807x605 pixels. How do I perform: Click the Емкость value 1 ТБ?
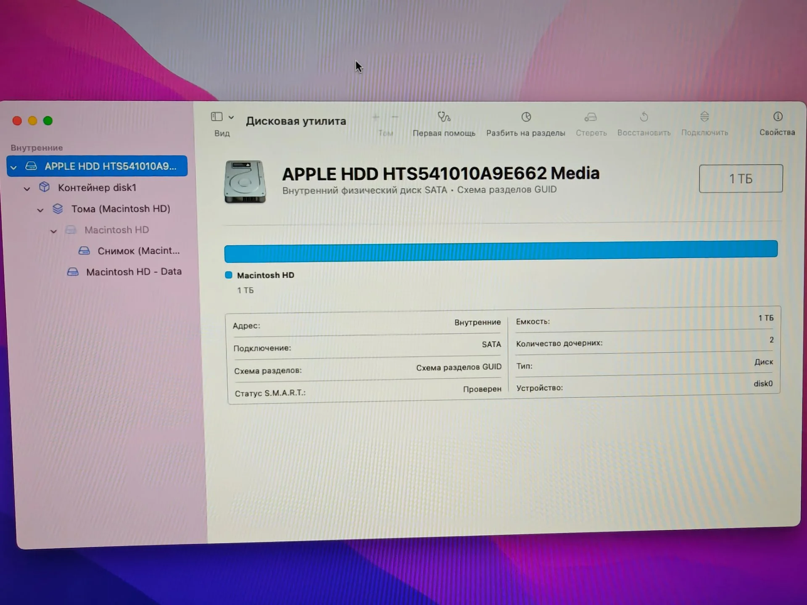click(766, 318)
